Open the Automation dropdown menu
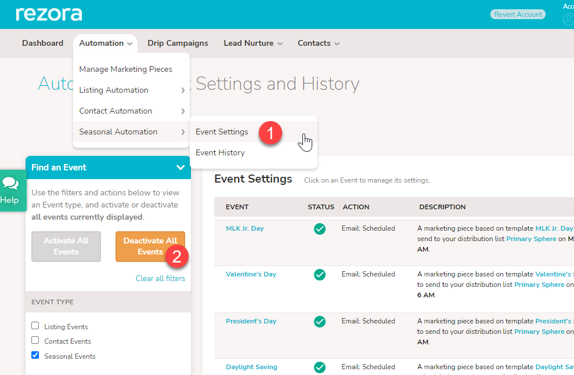Image resolution: width=574 pixels, height=375 pixels. pos(106,43)
